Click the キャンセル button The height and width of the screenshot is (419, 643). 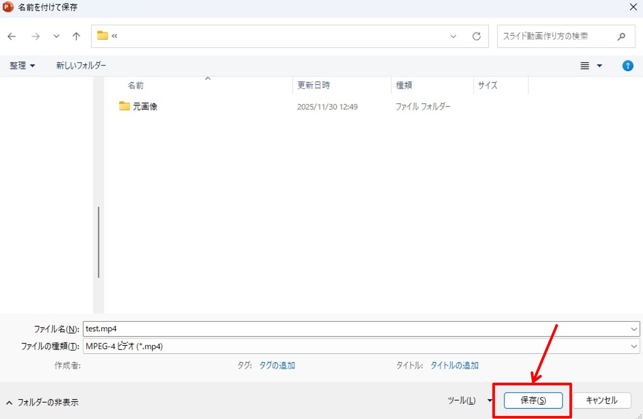pyautogui.click(x=601, y=400)
